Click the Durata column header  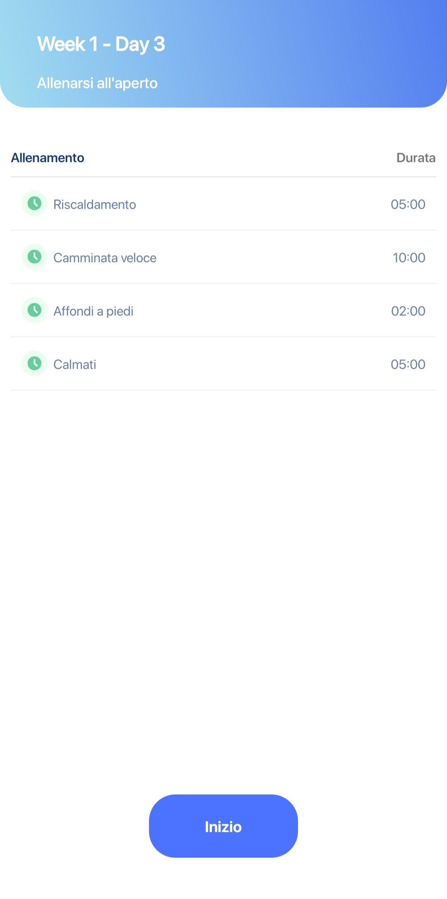(416, 158)
